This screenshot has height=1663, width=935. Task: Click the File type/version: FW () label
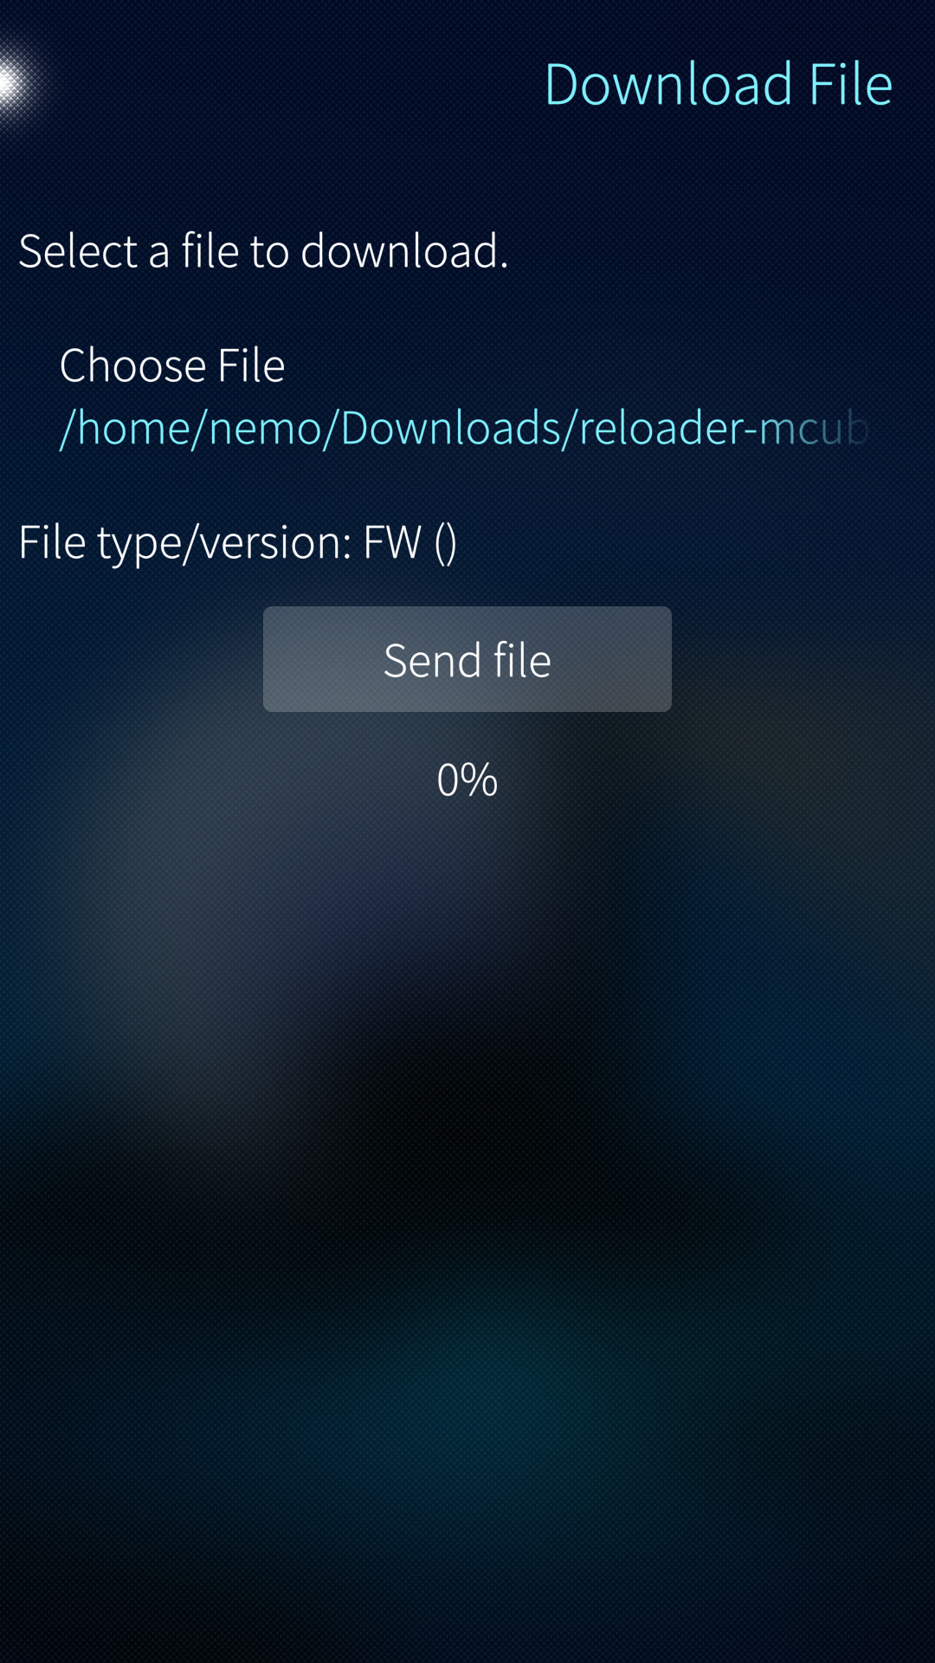[237, 543]
